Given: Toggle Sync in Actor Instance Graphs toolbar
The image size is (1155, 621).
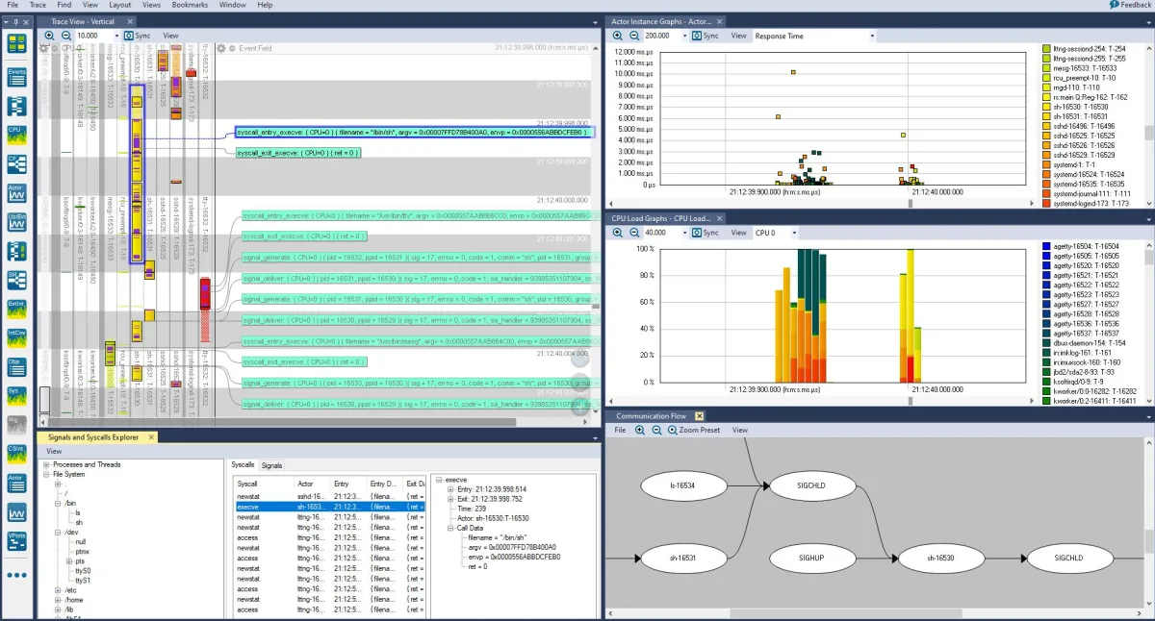Looking at the screenshot, I should coord(706,36).
